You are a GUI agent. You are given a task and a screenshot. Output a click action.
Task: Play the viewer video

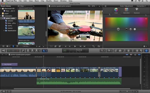75,46
